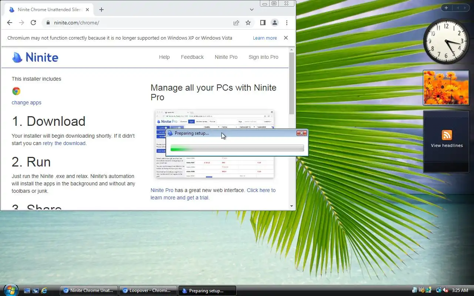This screenshot has width=474, height=296.
Task: Toggle the browser side panel
Action: point(263,23)
